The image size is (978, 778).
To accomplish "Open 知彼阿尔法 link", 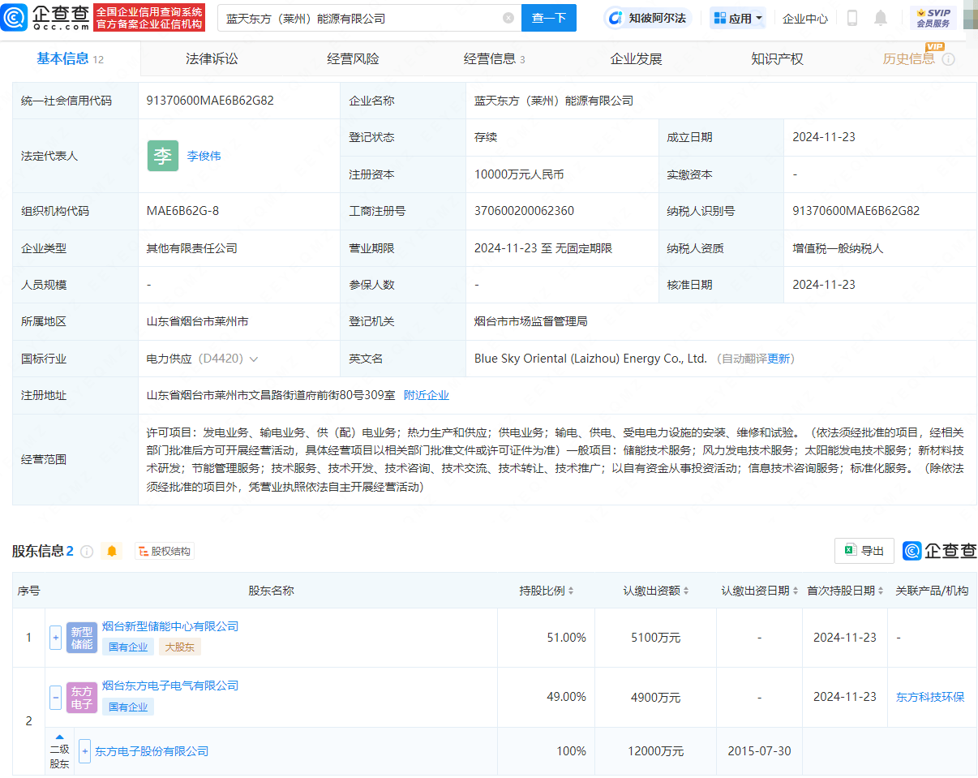I will (x=648, y=18).
